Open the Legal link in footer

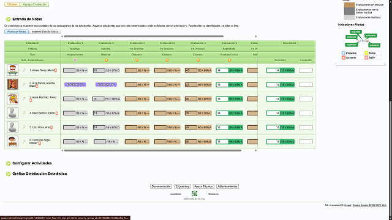tap(348, 205)
